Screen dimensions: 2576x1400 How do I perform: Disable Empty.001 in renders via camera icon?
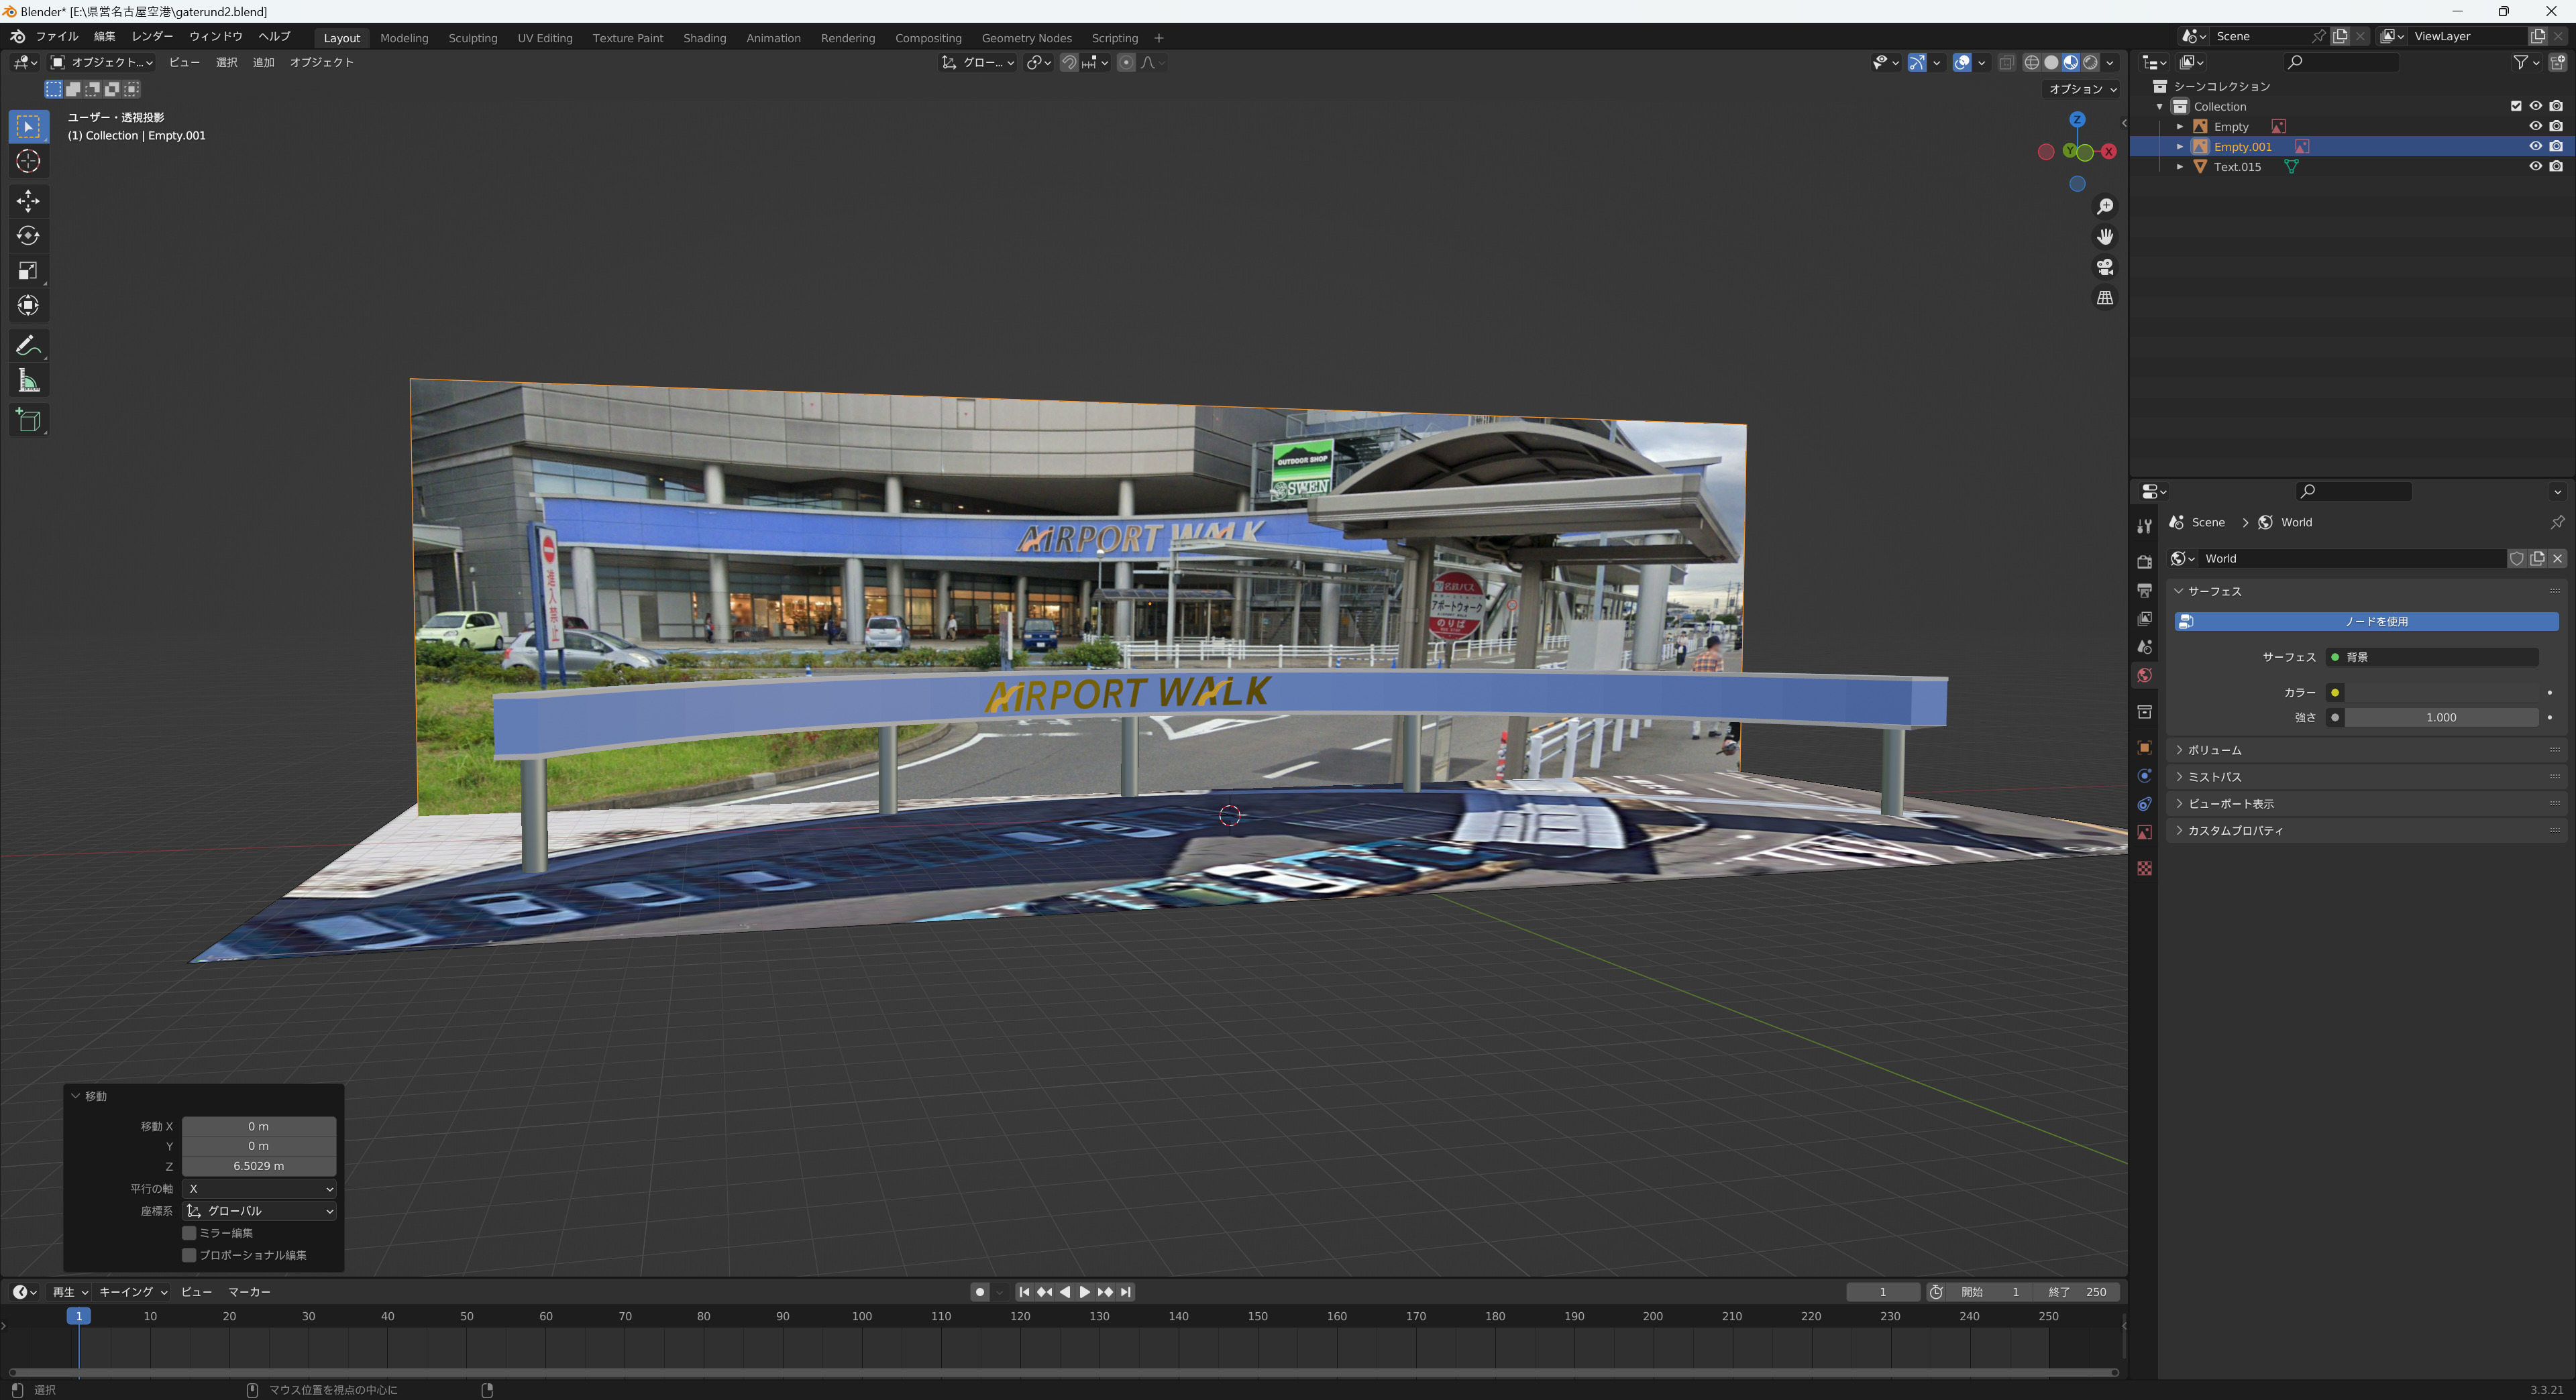[2556, 147]
